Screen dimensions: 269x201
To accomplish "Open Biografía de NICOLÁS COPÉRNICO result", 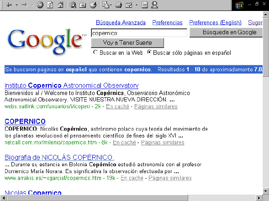I will [59, 157].
